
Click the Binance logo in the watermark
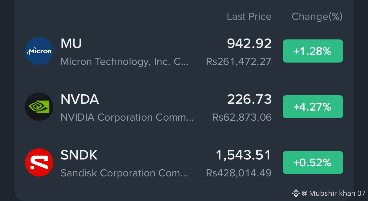click(x=296, y=194)
